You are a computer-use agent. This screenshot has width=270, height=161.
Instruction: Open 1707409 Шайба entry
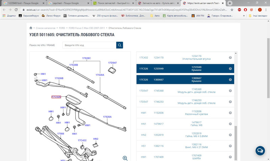[x=196, y=157]
